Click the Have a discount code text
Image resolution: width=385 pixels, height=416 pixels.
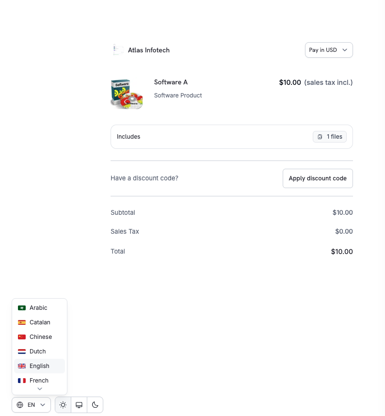click(144, 178)
